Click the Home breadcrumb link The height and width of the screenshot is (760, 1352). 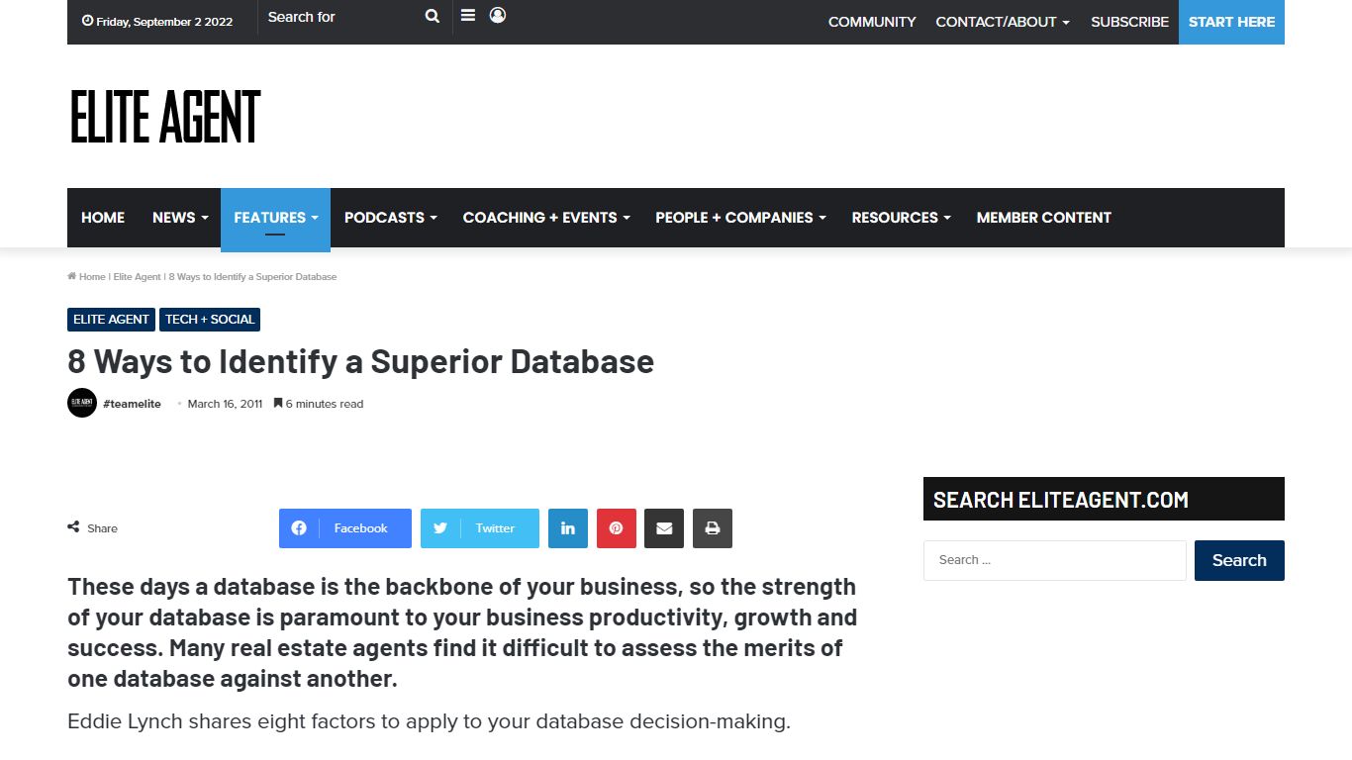(x=87, y=277)
